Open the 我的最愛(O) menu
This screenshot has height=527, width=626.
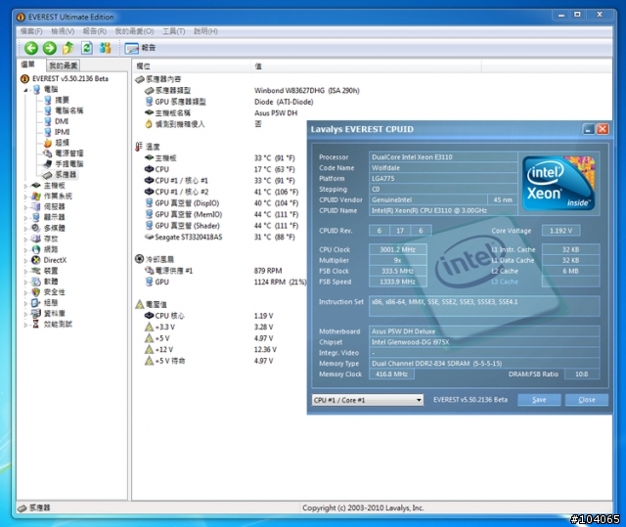point(135,31)
